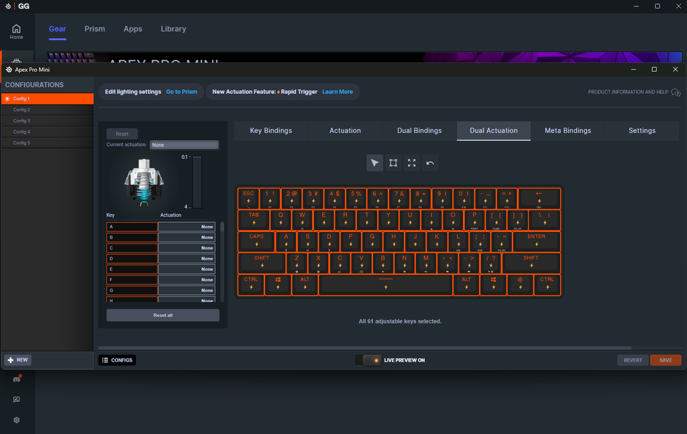Click the REVERT button

[633, 360]
